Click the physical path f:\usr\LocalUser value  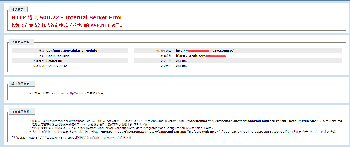(201, 56)
